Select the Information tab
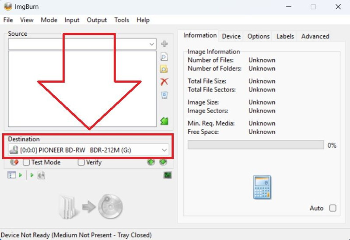This screenshot has width=350, height=240. tap(200, 35)
